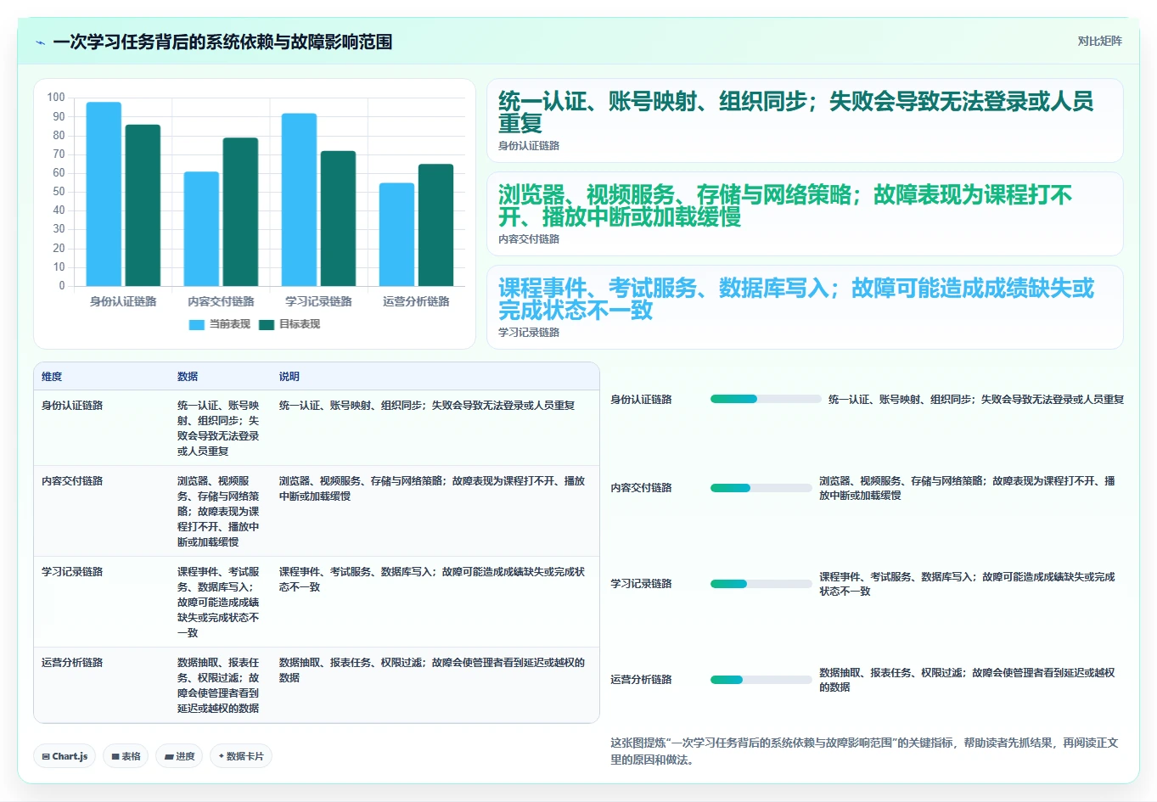1157x802 pixels.
Task: Click the blue 当前表现 bar for 身份认证链路
Action: click(x=104, y=194)
